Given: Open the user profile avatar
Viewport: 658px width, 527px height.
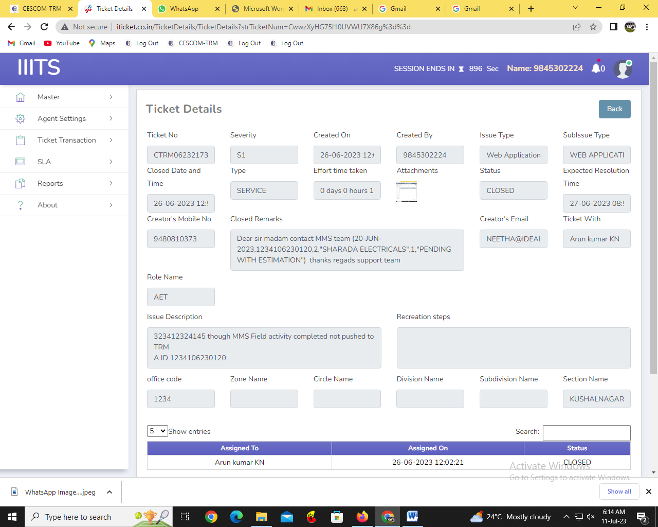Looking at the screenshot, I should click(623, 69).
